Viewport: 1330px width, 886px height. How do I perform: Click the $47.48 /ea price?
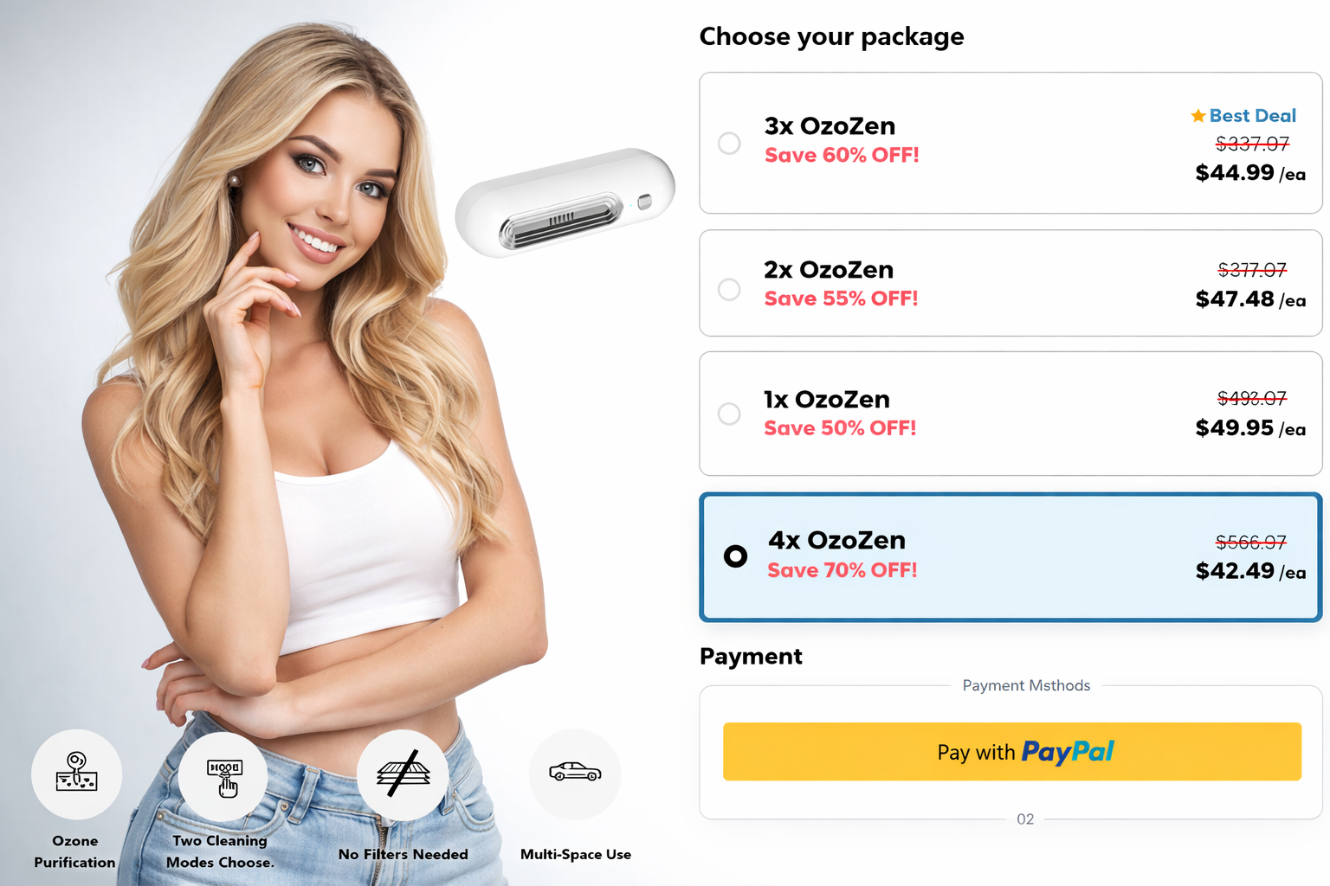pyautogui.click(x=1250, y=299)
